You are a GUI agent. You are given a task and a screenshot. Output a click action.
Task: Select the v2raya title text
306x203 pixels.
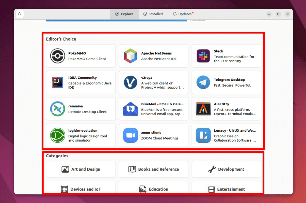pyautogui.click(x=147, y=78)
